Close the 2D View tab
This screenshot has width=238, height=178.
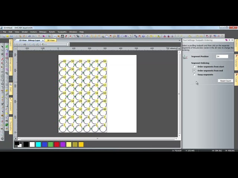43,40
